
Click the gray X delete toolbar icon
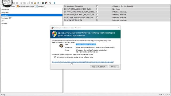coord(17,3)
